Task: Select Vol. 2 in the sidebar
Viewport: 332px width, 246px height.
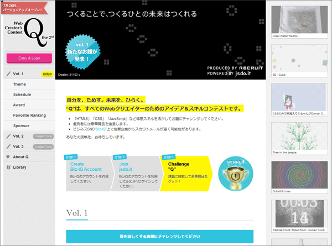Action: 29,136
